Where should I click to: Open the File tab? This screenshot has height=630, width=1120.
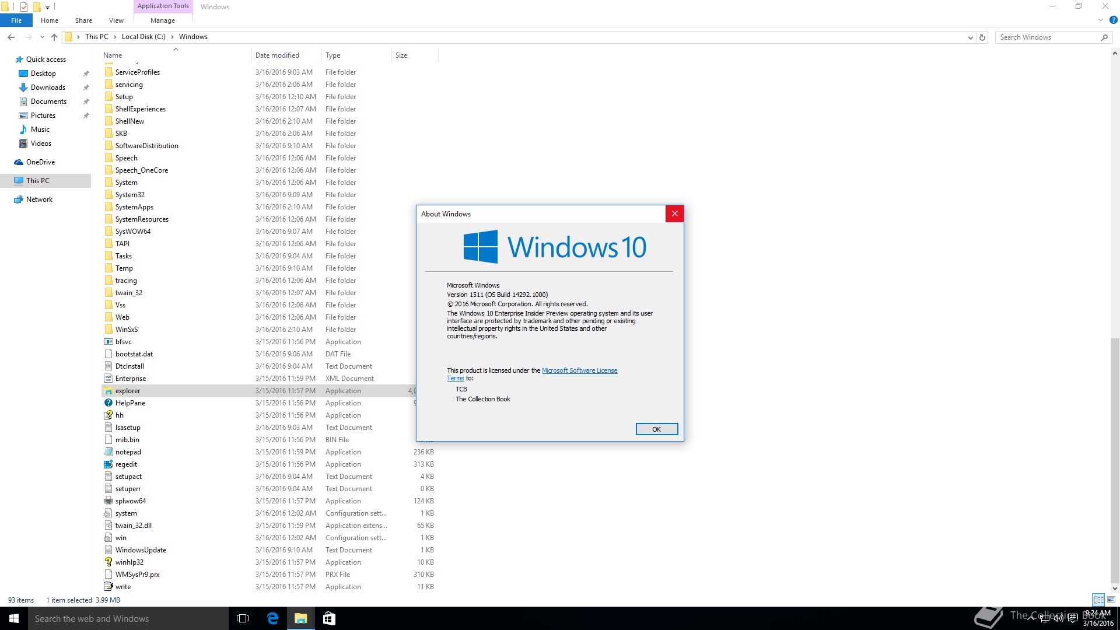tap(16, 20)
